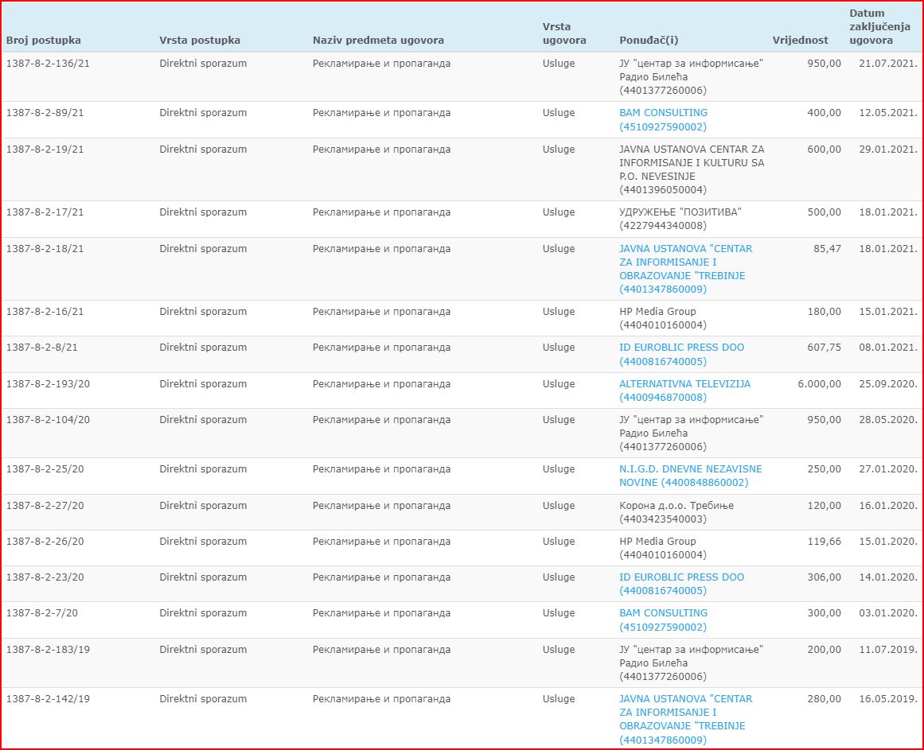Click the "Datum zaključenja ugovora" column header
Image resolution: width=924 pixels, height=750 pixels.
[879, 26]
